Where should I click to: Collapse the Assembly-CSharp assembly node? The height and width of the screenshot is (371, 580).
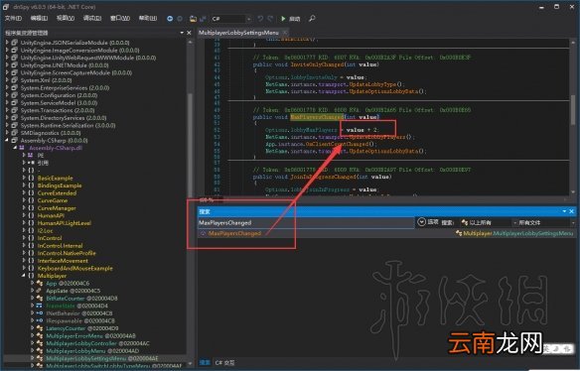(7, 141)
